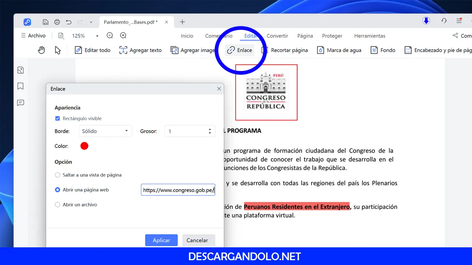Click the Undo arrow icon
This screenshot has height=265, width=472.
pyautogui.click(x=69, y=22)
